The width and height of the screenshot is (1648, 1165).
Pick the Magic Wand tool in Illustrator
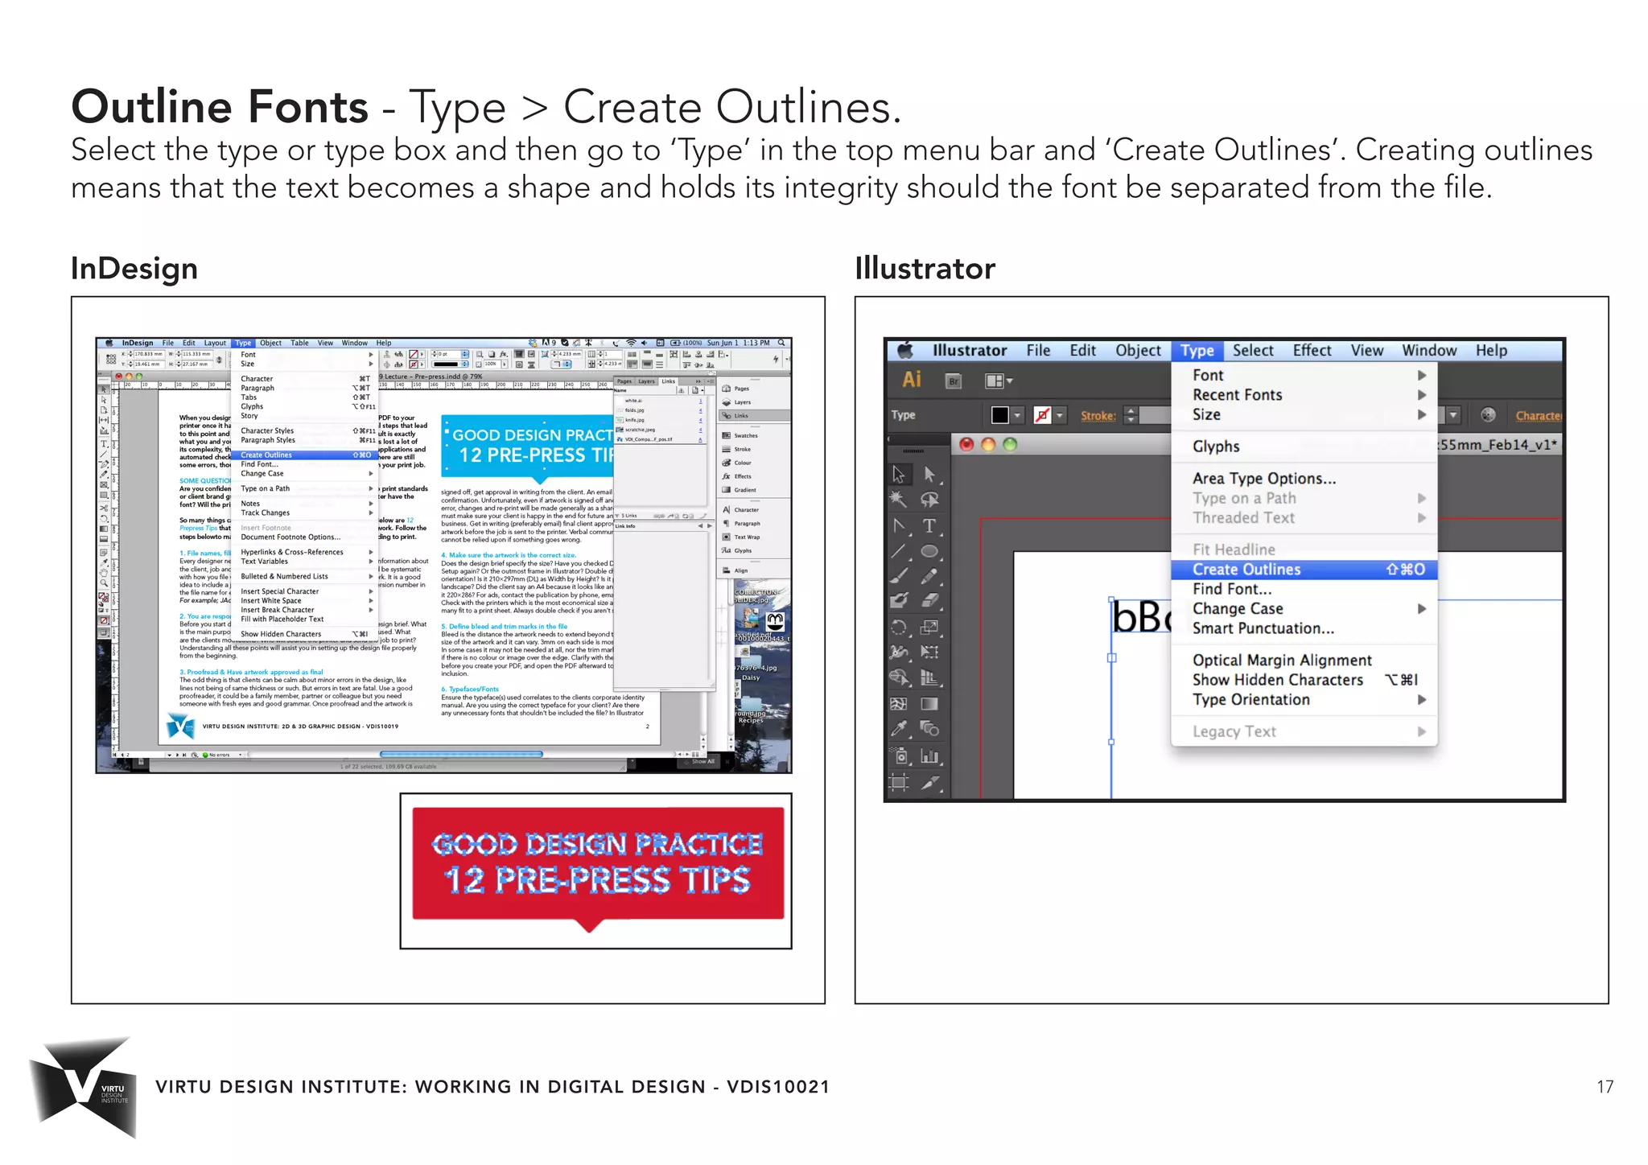click(899, 500)
